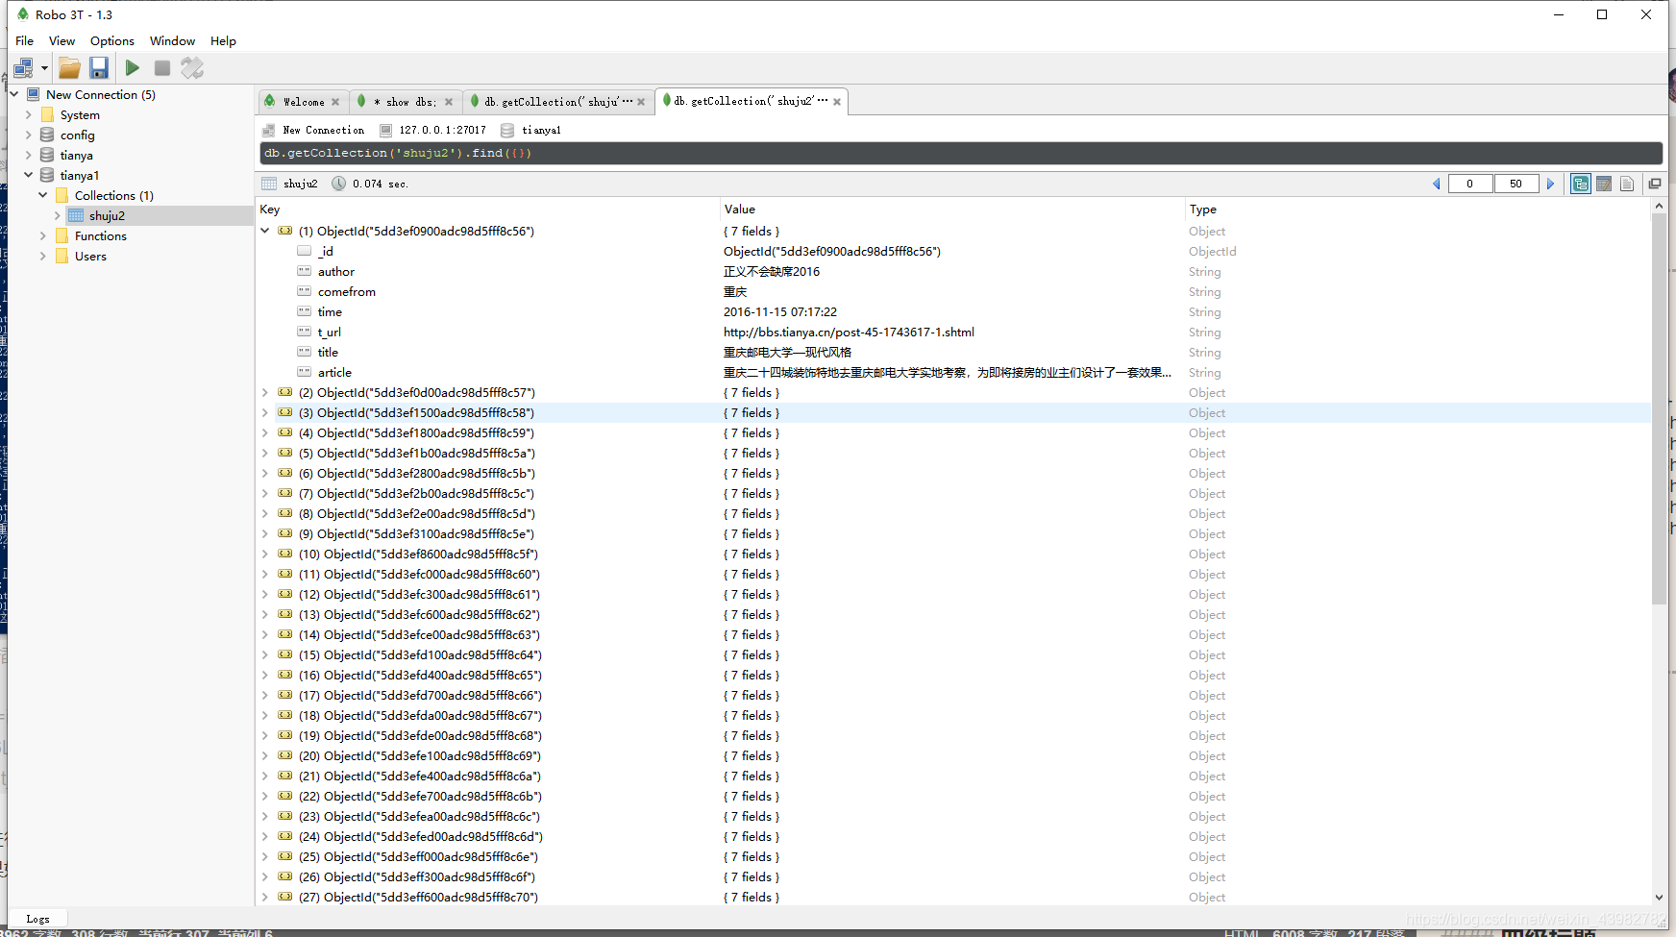
Task: Collapse the Collections (1) folder
Action: (43, 195)
